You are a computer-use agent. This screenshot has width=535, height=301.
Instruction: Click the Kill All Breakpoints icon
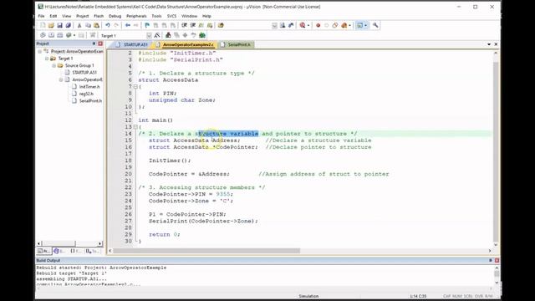(344, 25)
